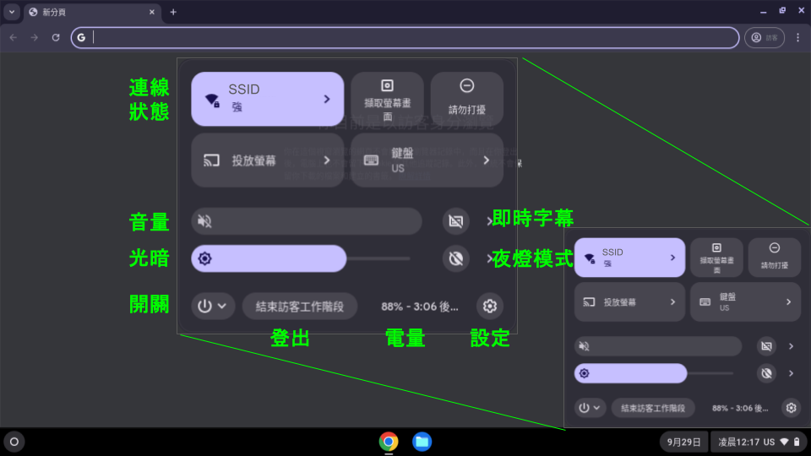Open settings gear in enlarged panel
Viewport: 811px width, 456px height.
click(490, 306)
